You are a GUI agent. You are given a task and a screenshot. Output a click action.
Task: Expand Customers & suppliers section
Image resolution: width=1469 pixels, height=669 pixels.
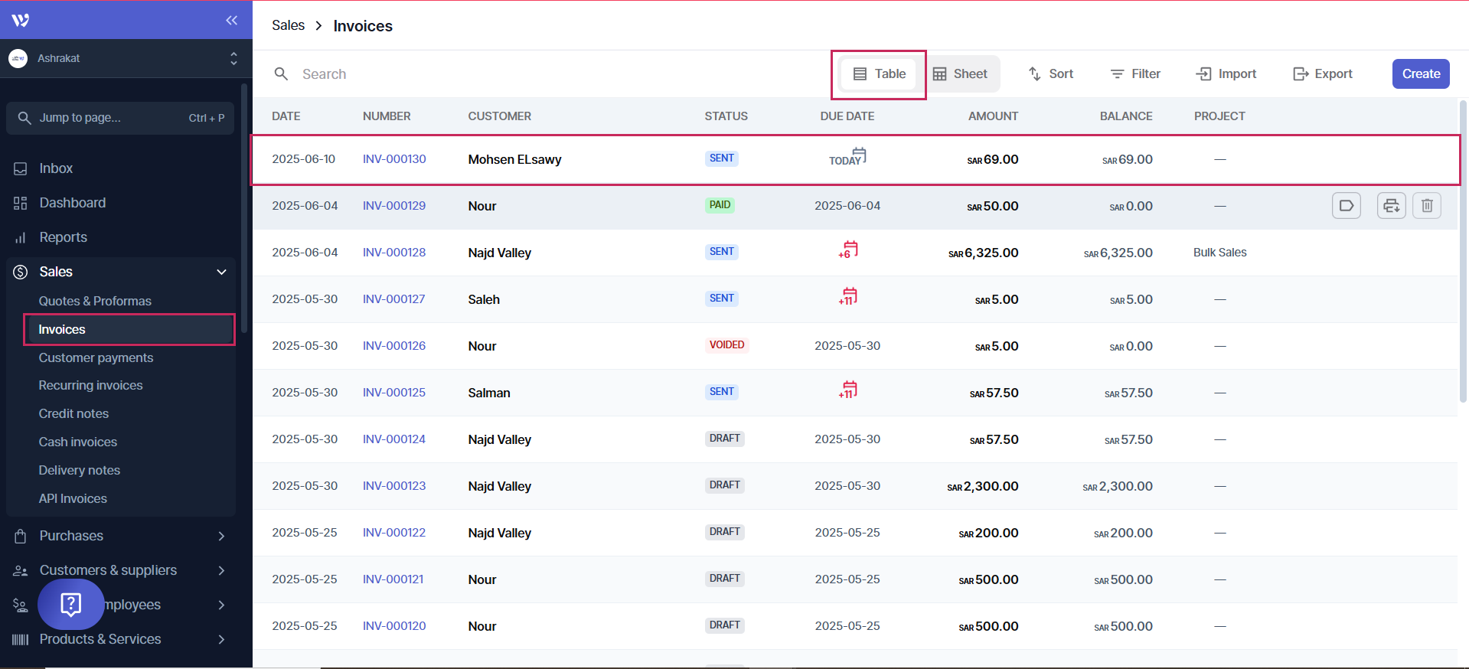point(221,570)
